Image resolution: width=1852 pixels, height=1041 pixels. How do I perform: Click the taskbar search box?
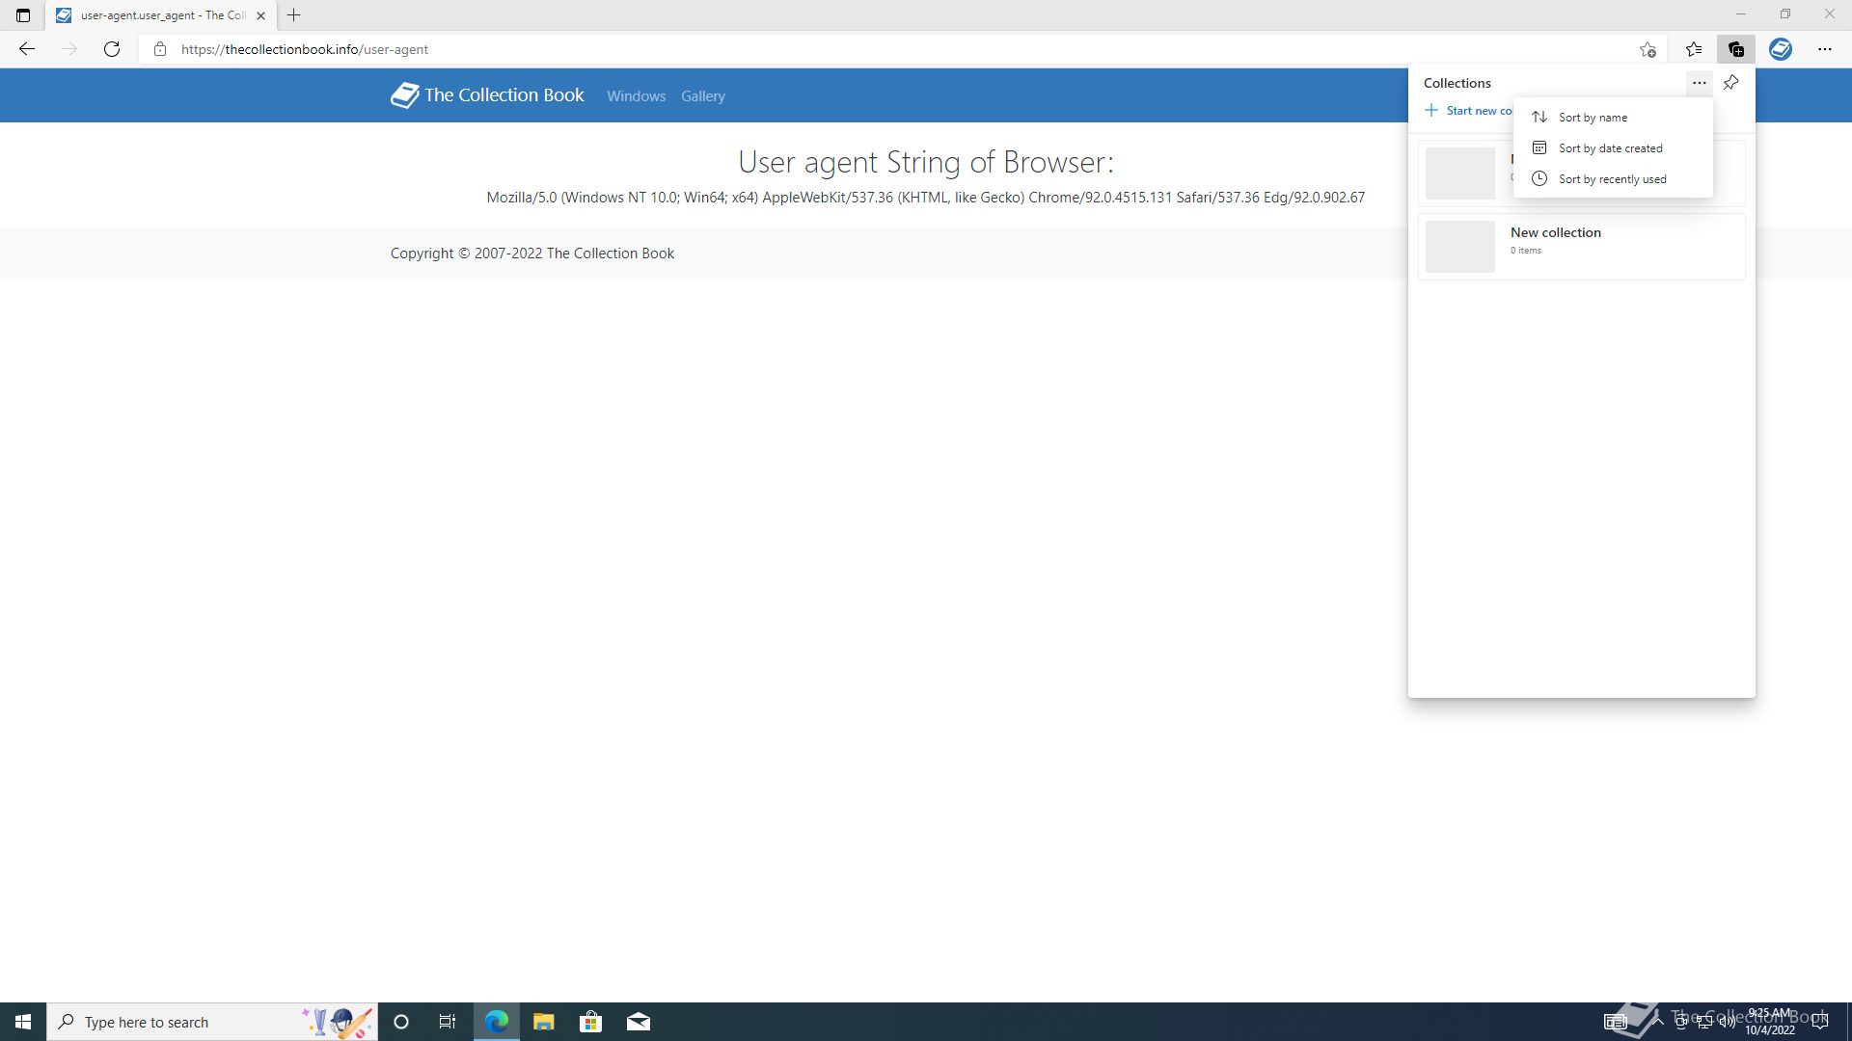[x=212, y=1022]
